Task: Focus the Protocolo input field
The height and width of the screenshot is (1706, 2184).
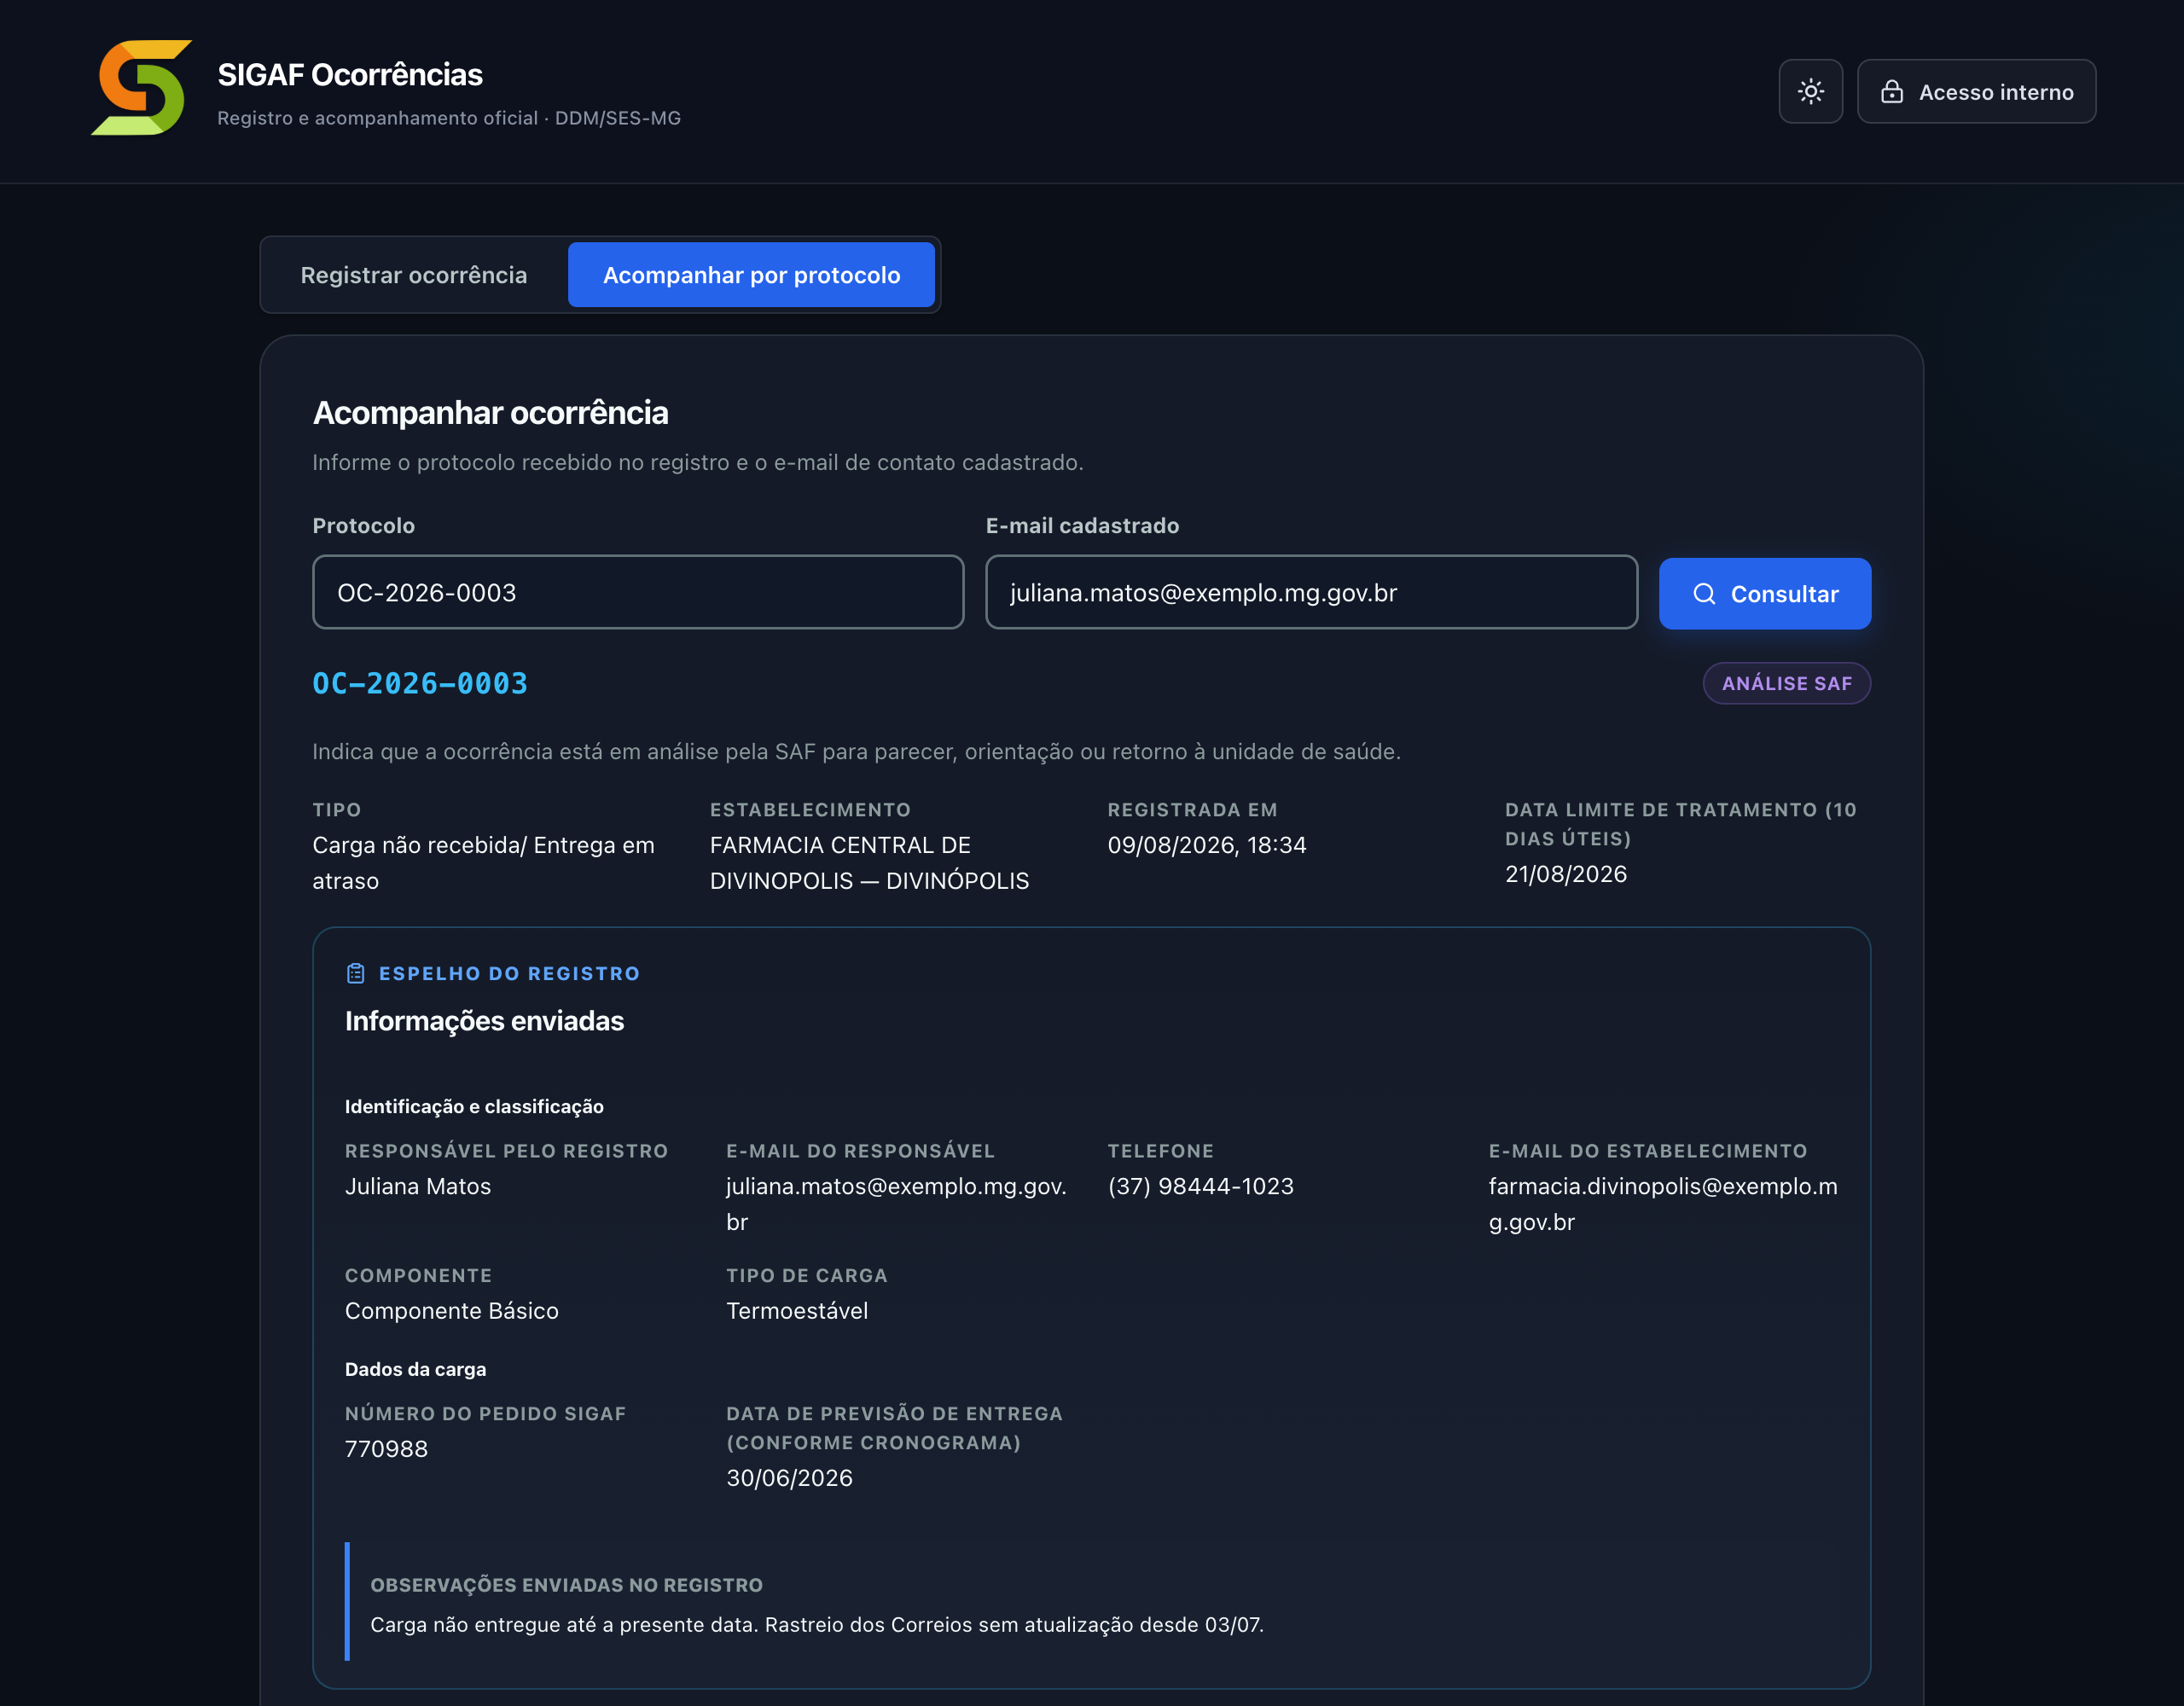Action: click(x=638, y=592)
